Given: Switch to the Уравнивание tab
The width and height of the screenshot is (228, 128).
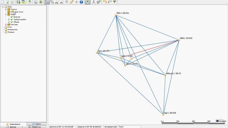Looking at the screenshot, I should click(14, 124).
